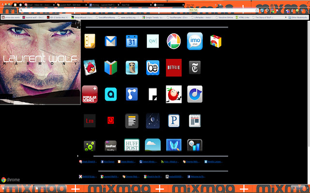The height and width of the screenshot is (193, 310).
Task: Open the Huff Post app
Action: click(132, 145)
